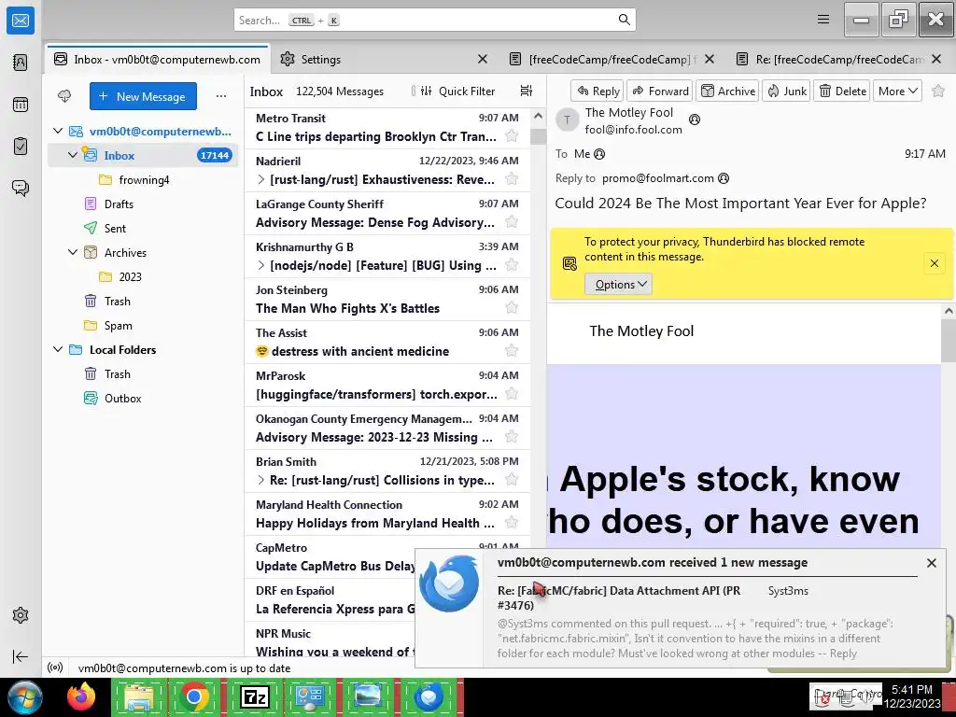
Task: Toggle star on The Assist message
Action: coord(512,351)
